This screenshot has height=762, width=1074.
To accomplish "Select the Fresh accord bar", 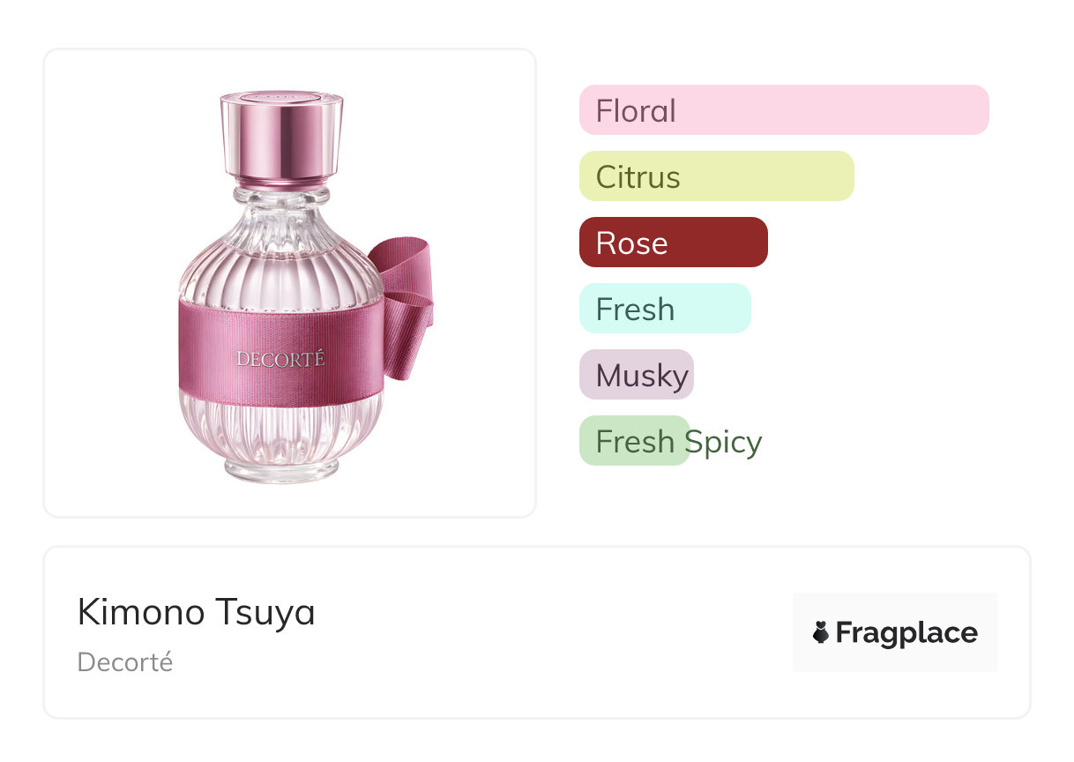I will [665, 309].
